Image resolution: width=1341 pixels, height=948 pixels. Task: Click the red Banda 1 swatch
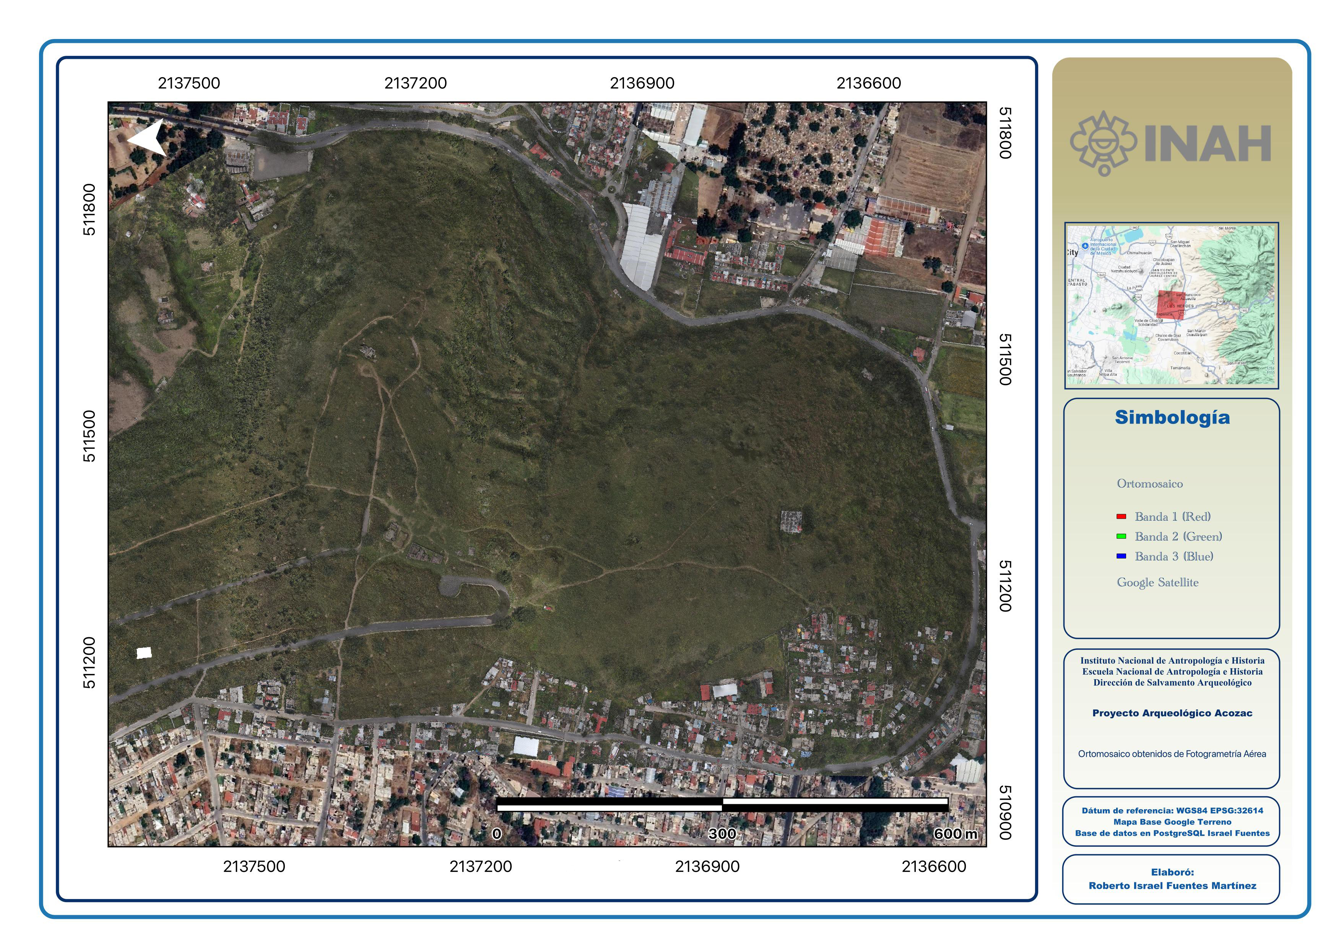coord(1121,516)
